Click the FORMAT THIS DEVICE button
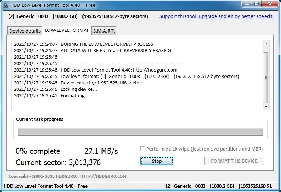281x192 pixels. [234, 161]
